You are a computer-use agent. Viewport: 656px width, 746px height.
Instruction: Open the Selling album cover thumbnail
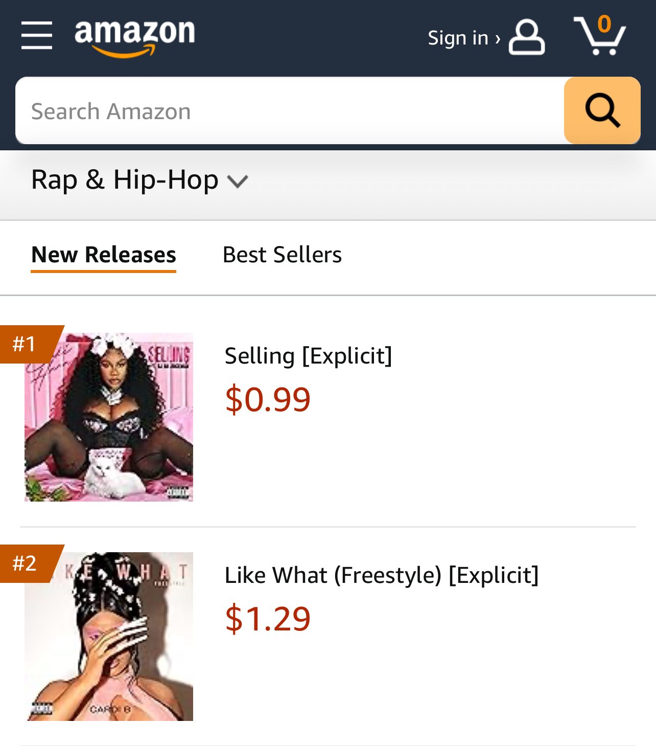pos(109,417)
